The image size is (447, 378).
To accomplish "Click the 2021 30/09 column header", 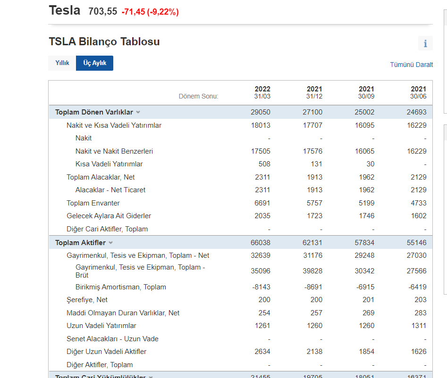I will point(366,92).
